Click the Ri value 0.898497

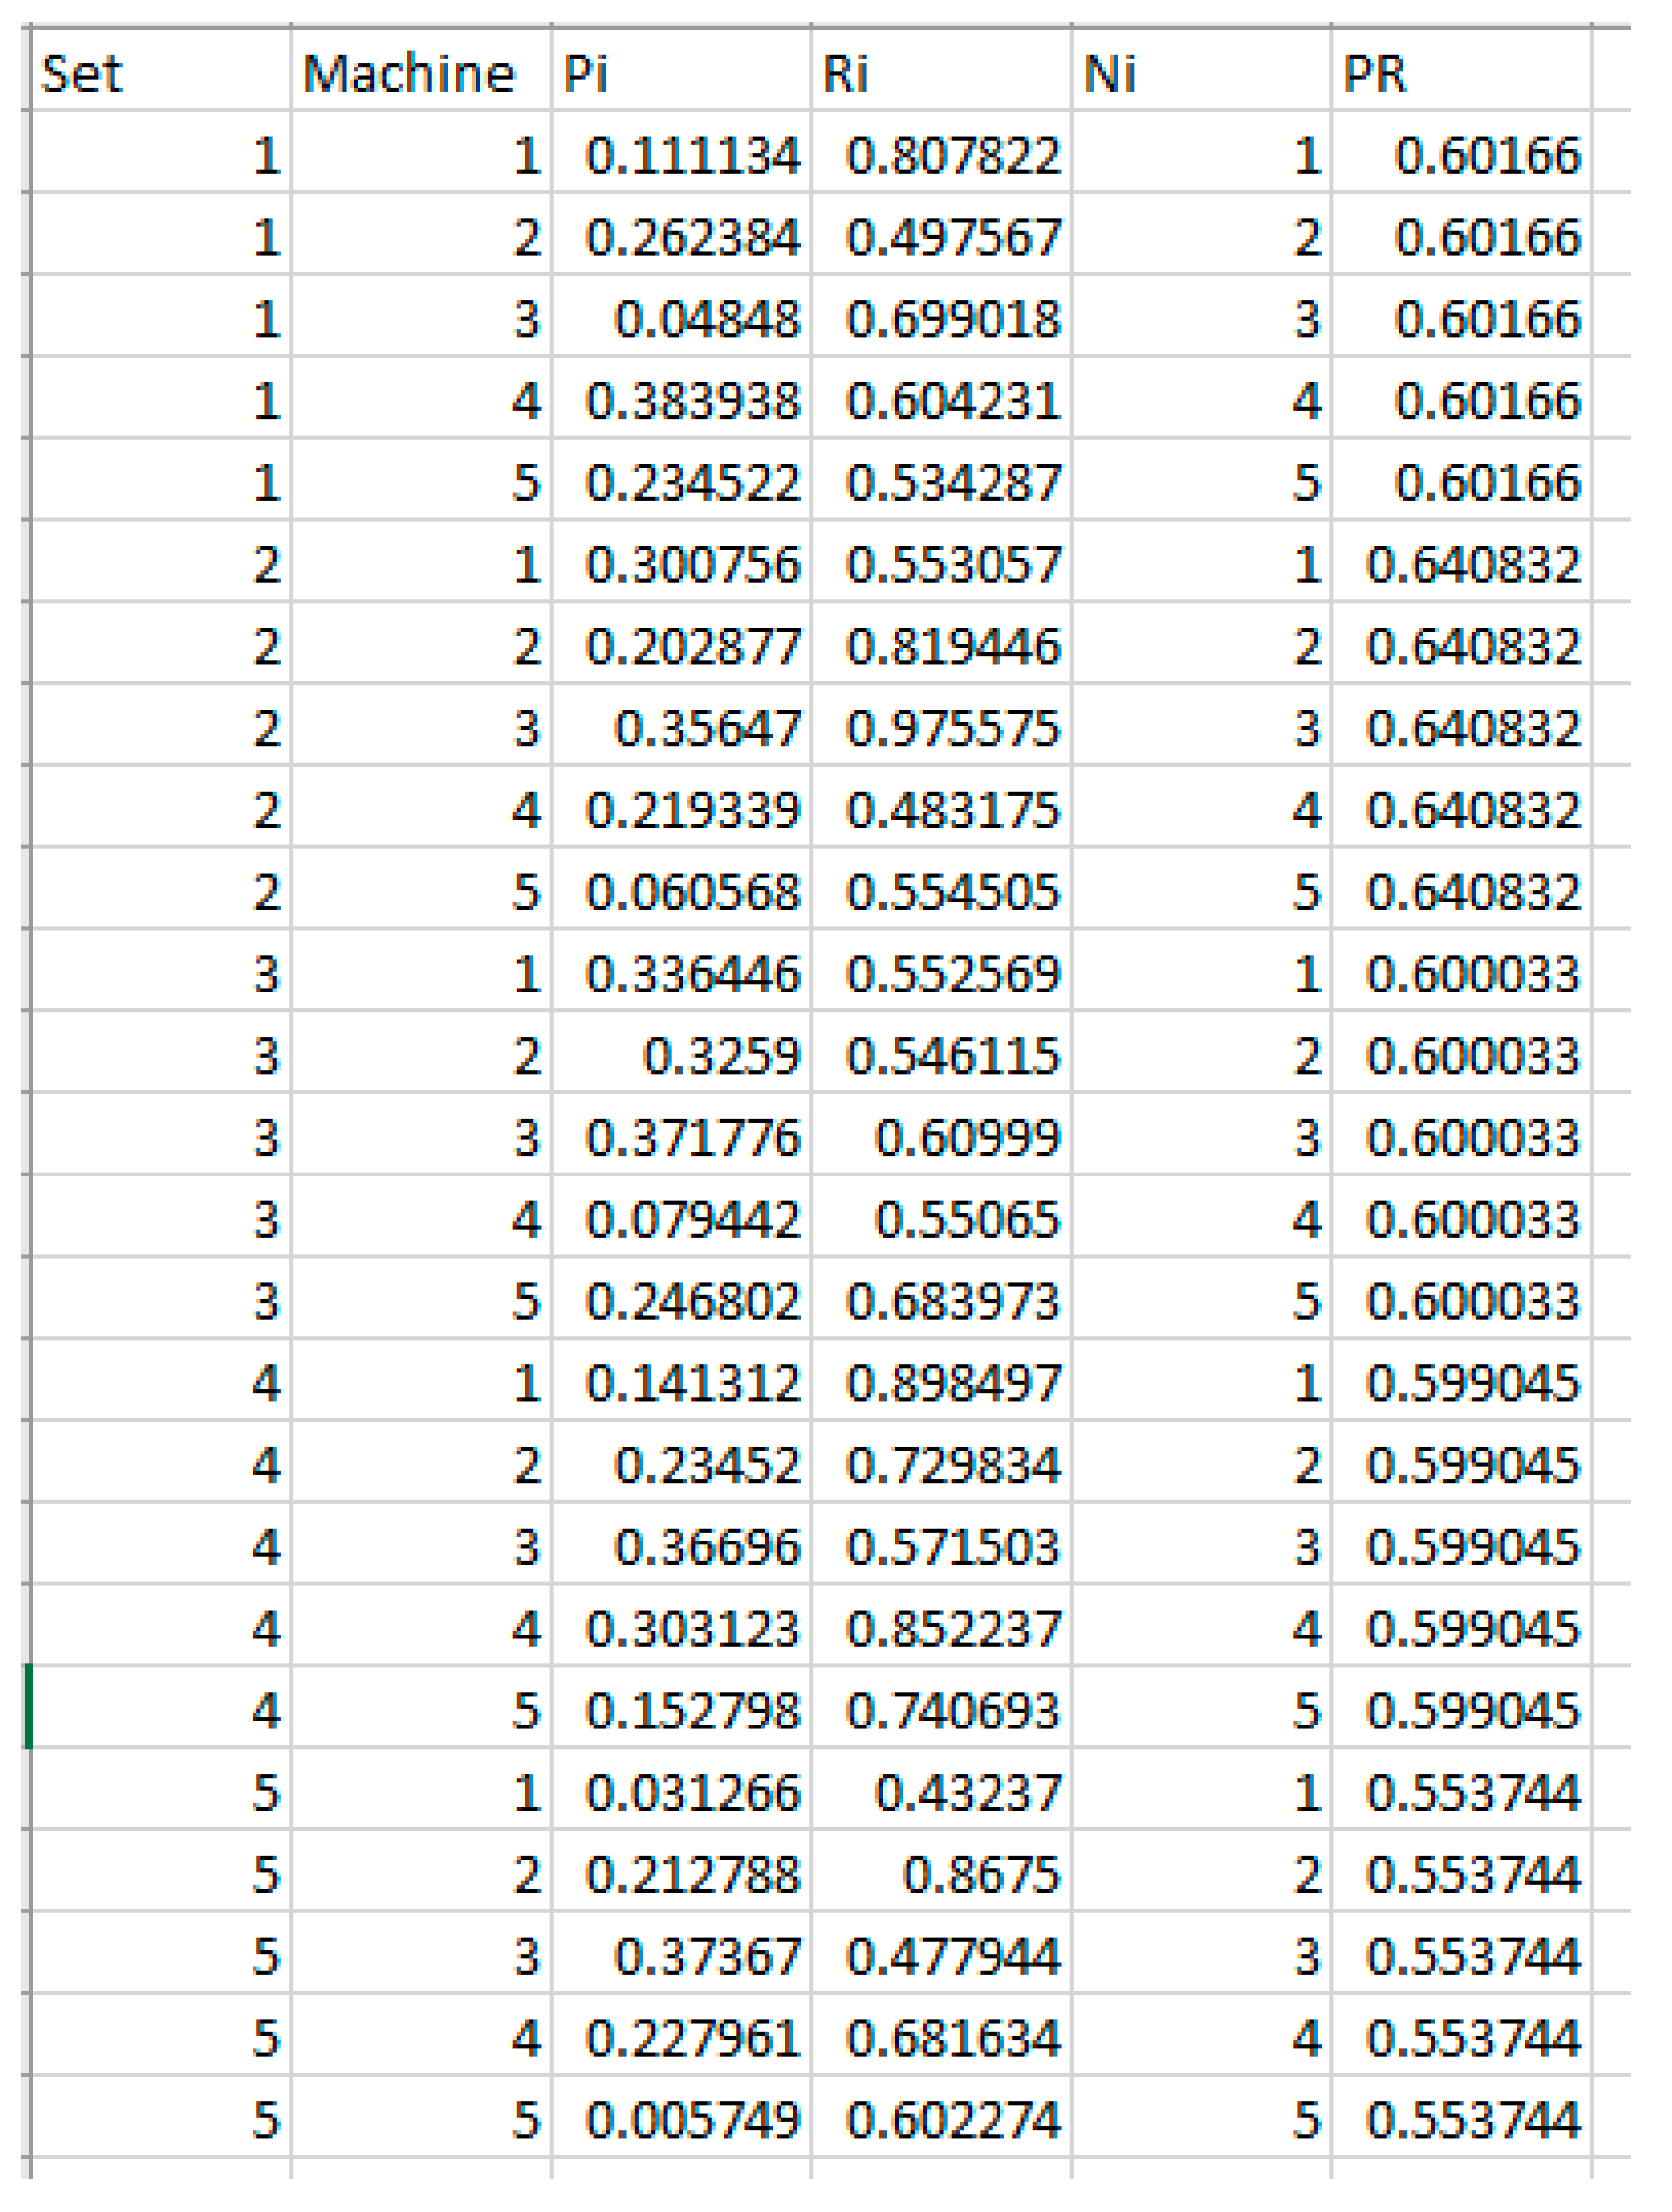[x=952, y=1383]
